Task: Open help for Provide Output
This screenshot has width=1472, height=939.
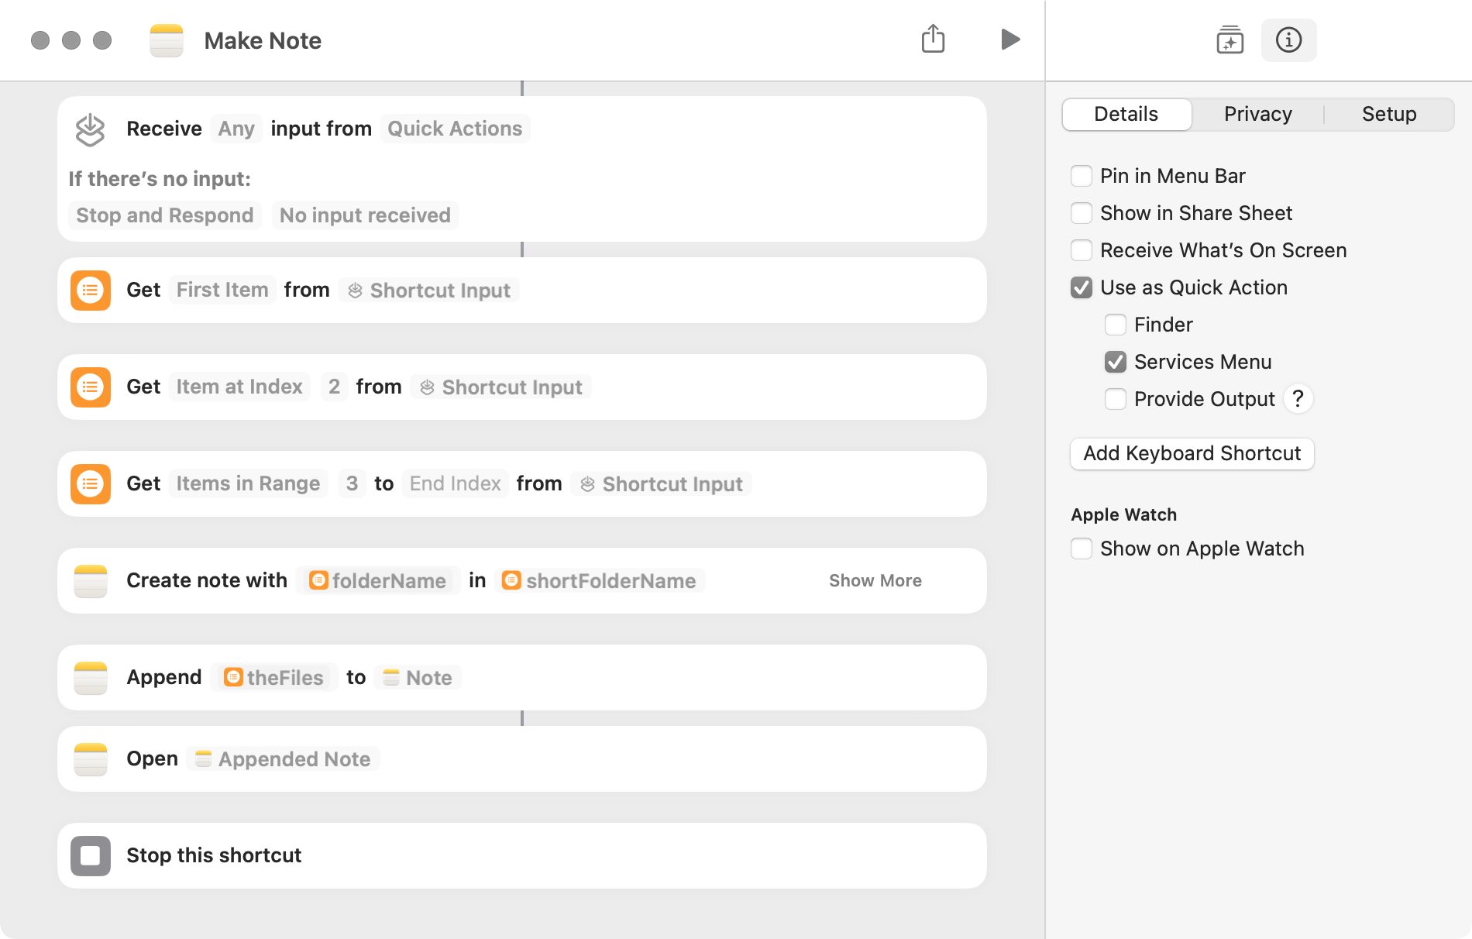Action: [1298, 399]
